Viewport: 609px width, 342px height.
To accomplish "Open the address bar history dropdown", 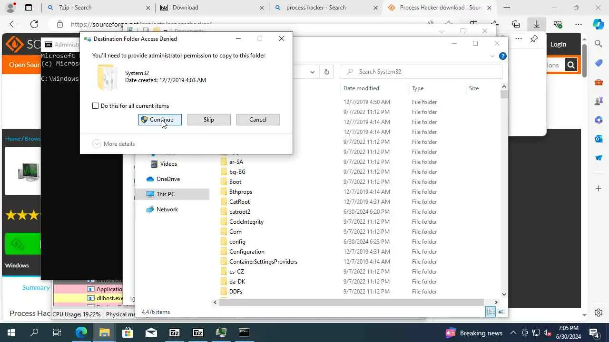I will pyautogui.click(x=313, y=72).
